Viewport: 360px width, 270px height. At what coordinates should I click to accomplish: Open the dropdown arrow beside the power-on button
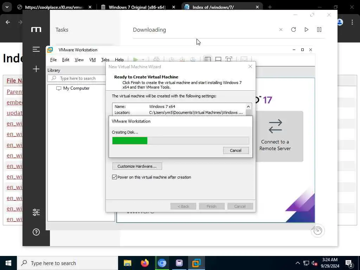[x=143, y=60]
